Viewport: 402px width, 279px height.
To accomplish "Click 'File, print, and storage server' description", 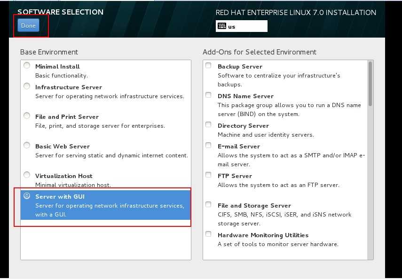I will (x=100, y=126).
